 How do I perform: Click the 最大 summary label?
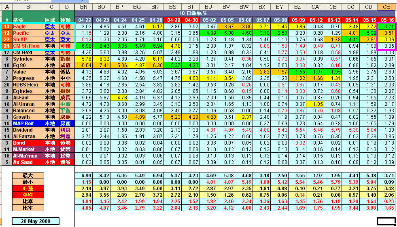[x=28, y=175]
